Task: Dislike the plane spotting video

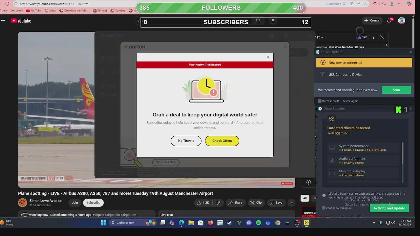Action: (x=218, y=203)
